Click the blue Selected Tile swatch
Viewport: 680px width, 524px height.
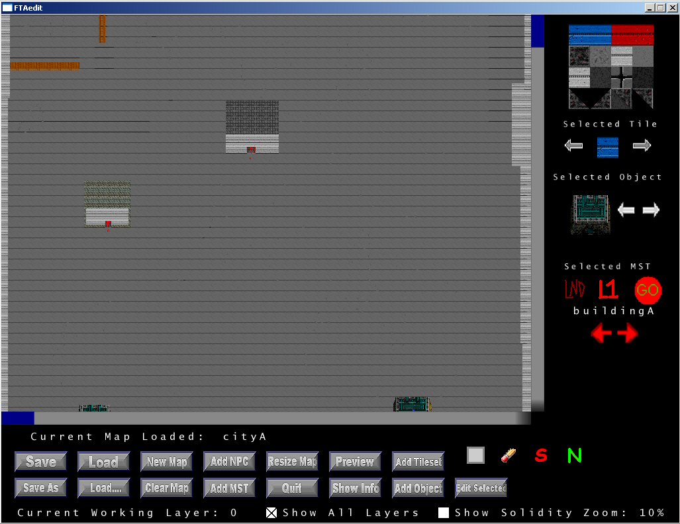tap(608, 147)
